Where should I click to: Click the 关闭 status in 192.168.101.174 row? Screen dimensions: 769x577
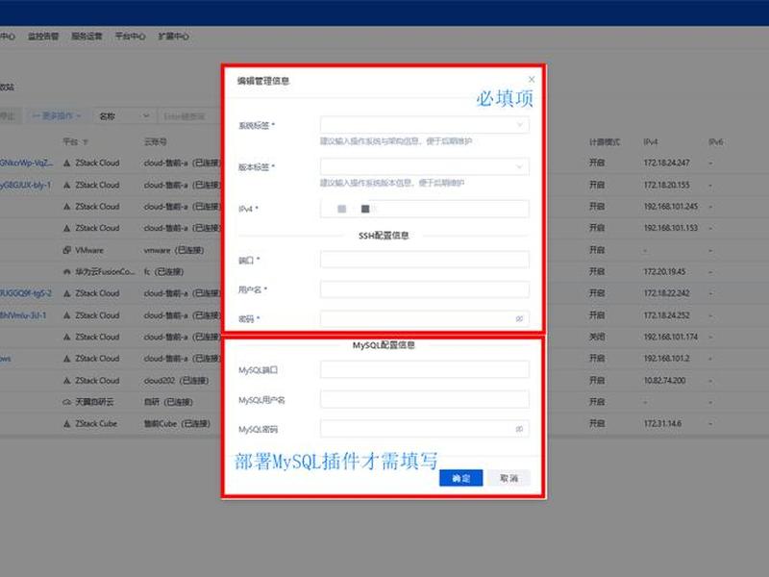pyautogui.click(x=597, y=337)
